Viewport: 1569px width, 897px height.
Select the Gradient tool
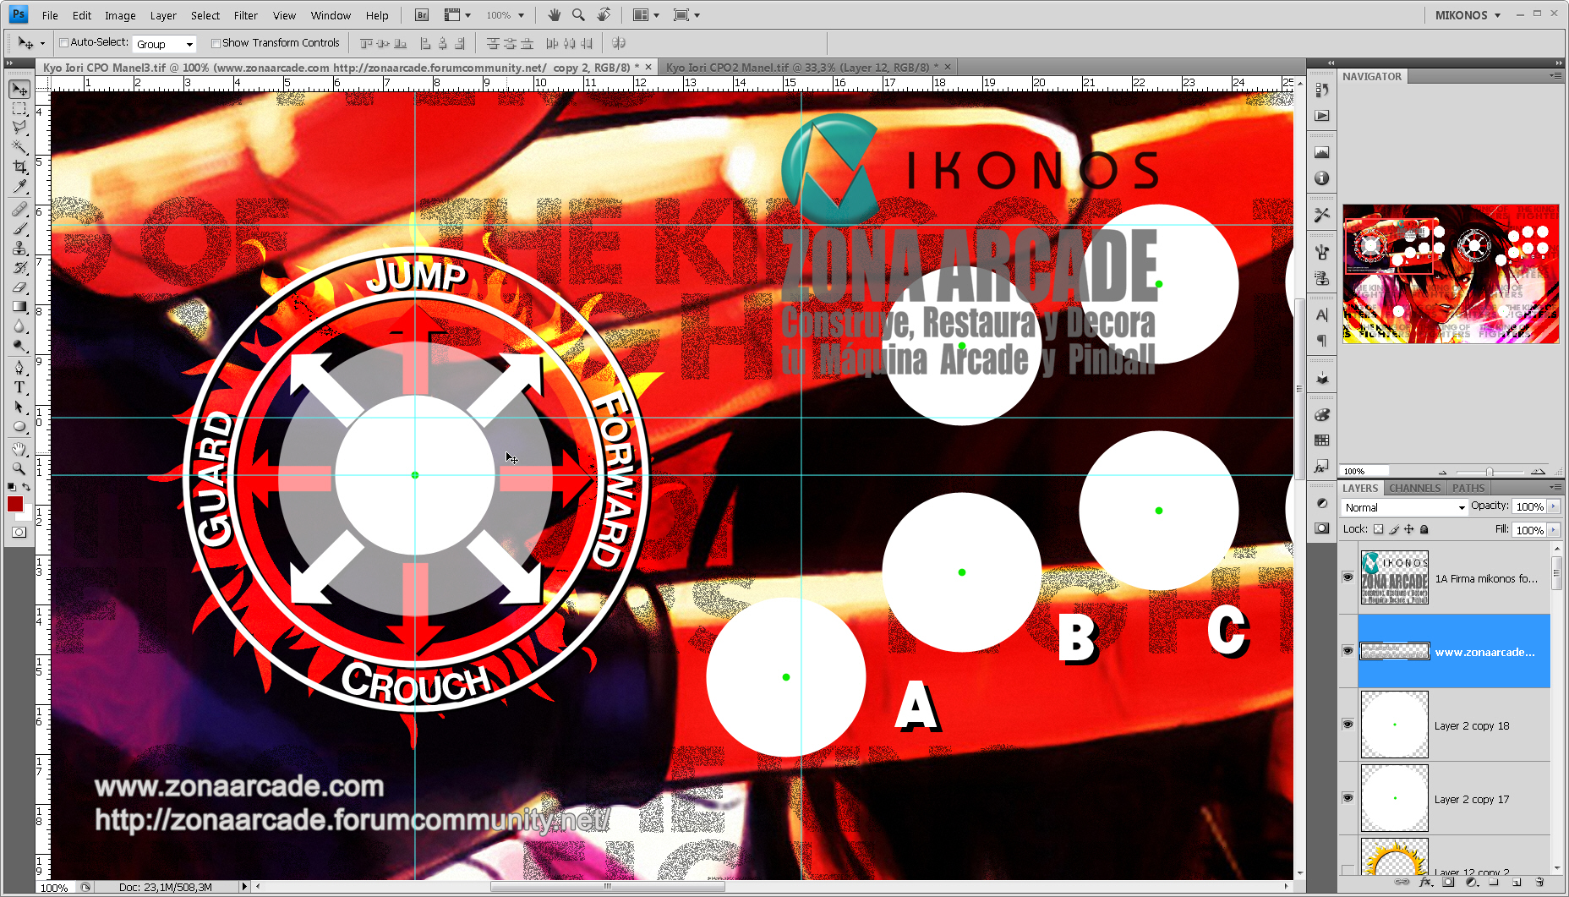[x=19, y=306]
